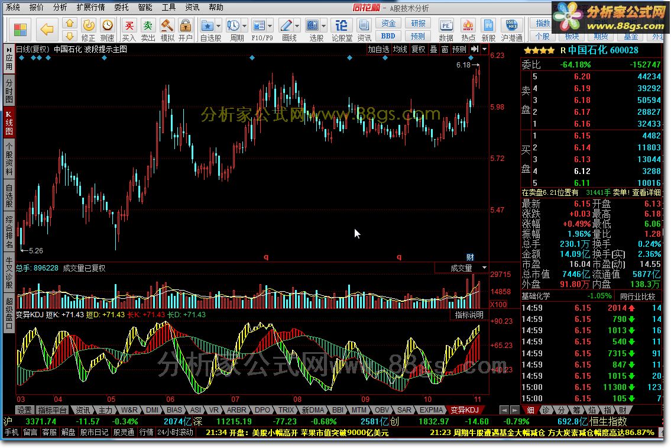The image size is (671, 448).
Task: Click the 加自选 button
Action: point(379,49)
